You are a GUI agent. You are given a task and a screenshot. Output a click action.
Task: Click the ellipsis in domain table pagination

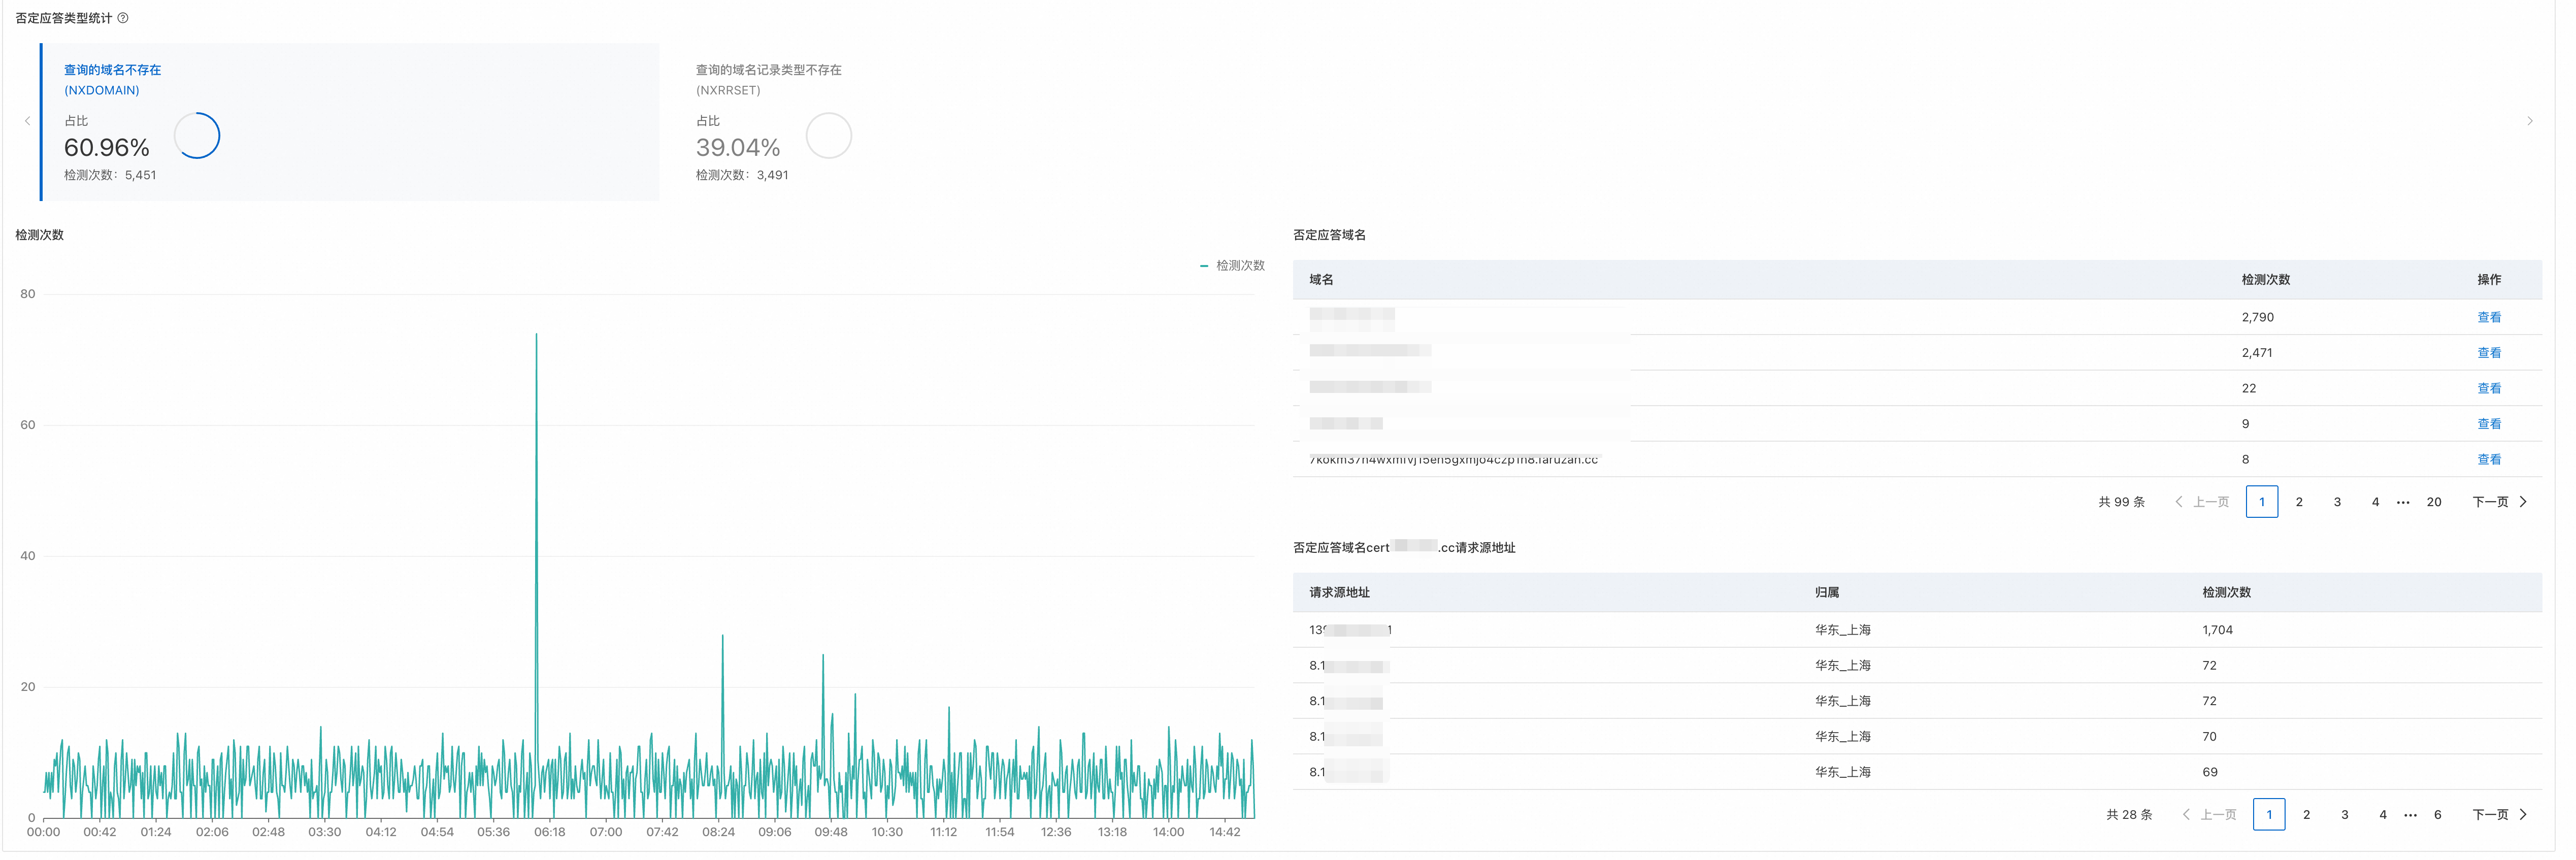pos(2403,502)
